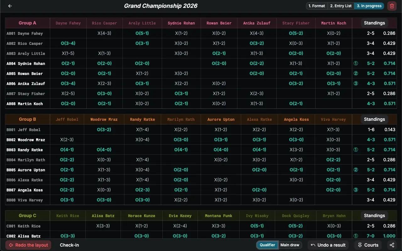This screenshot has width=402, height=251.
Task: Open the 1. Format step tab
Action: click(317, 6)
